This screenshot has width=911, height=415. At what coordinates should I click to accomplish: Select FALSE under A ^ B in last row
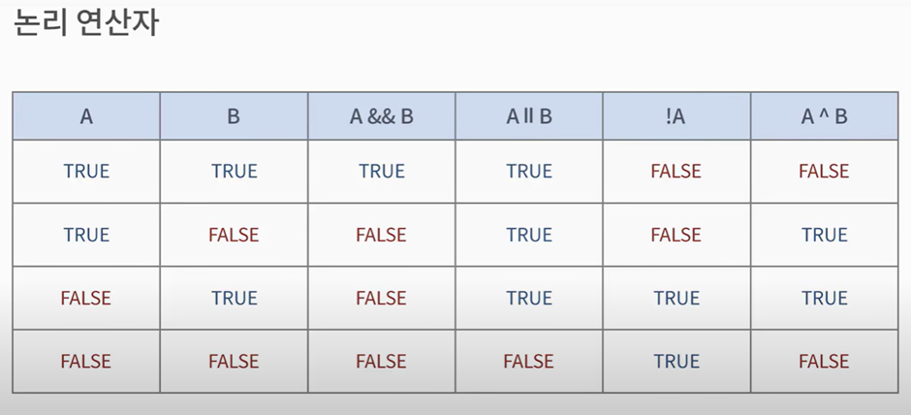tap(824, 362)
